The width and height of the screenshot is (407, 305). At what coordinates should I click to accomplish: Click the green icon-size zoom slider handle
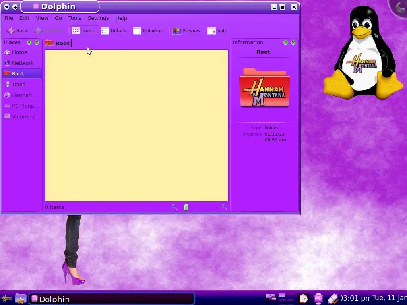coord(186,207)
